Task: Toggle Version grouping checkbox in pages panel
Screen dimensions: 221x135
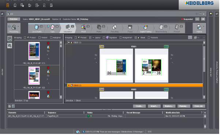Action: click(40, 38)
